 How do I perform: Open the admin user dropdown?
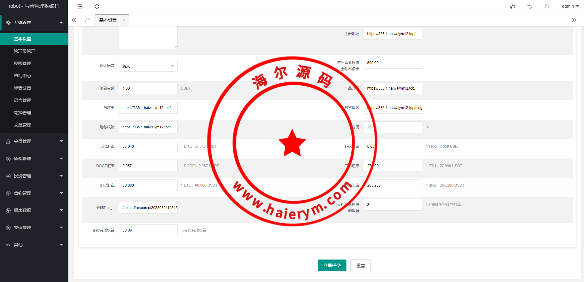(x=570, y=6)
